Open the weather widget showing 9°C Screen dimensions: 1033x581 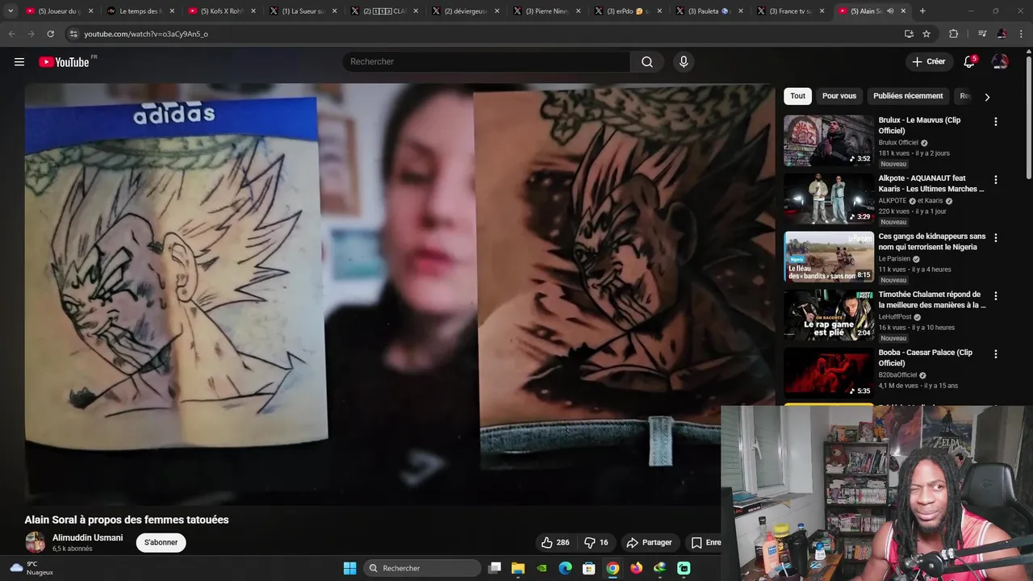pos(31,568)
